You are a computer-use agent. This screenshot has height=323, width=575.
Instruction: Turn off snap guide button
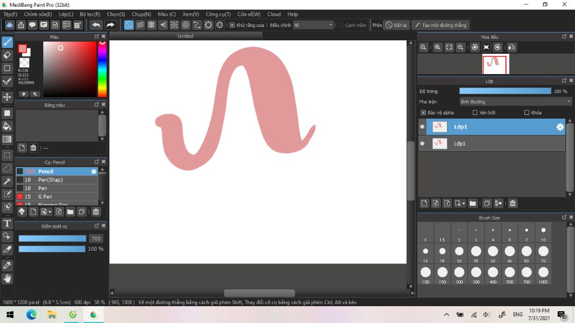point(129,25)
